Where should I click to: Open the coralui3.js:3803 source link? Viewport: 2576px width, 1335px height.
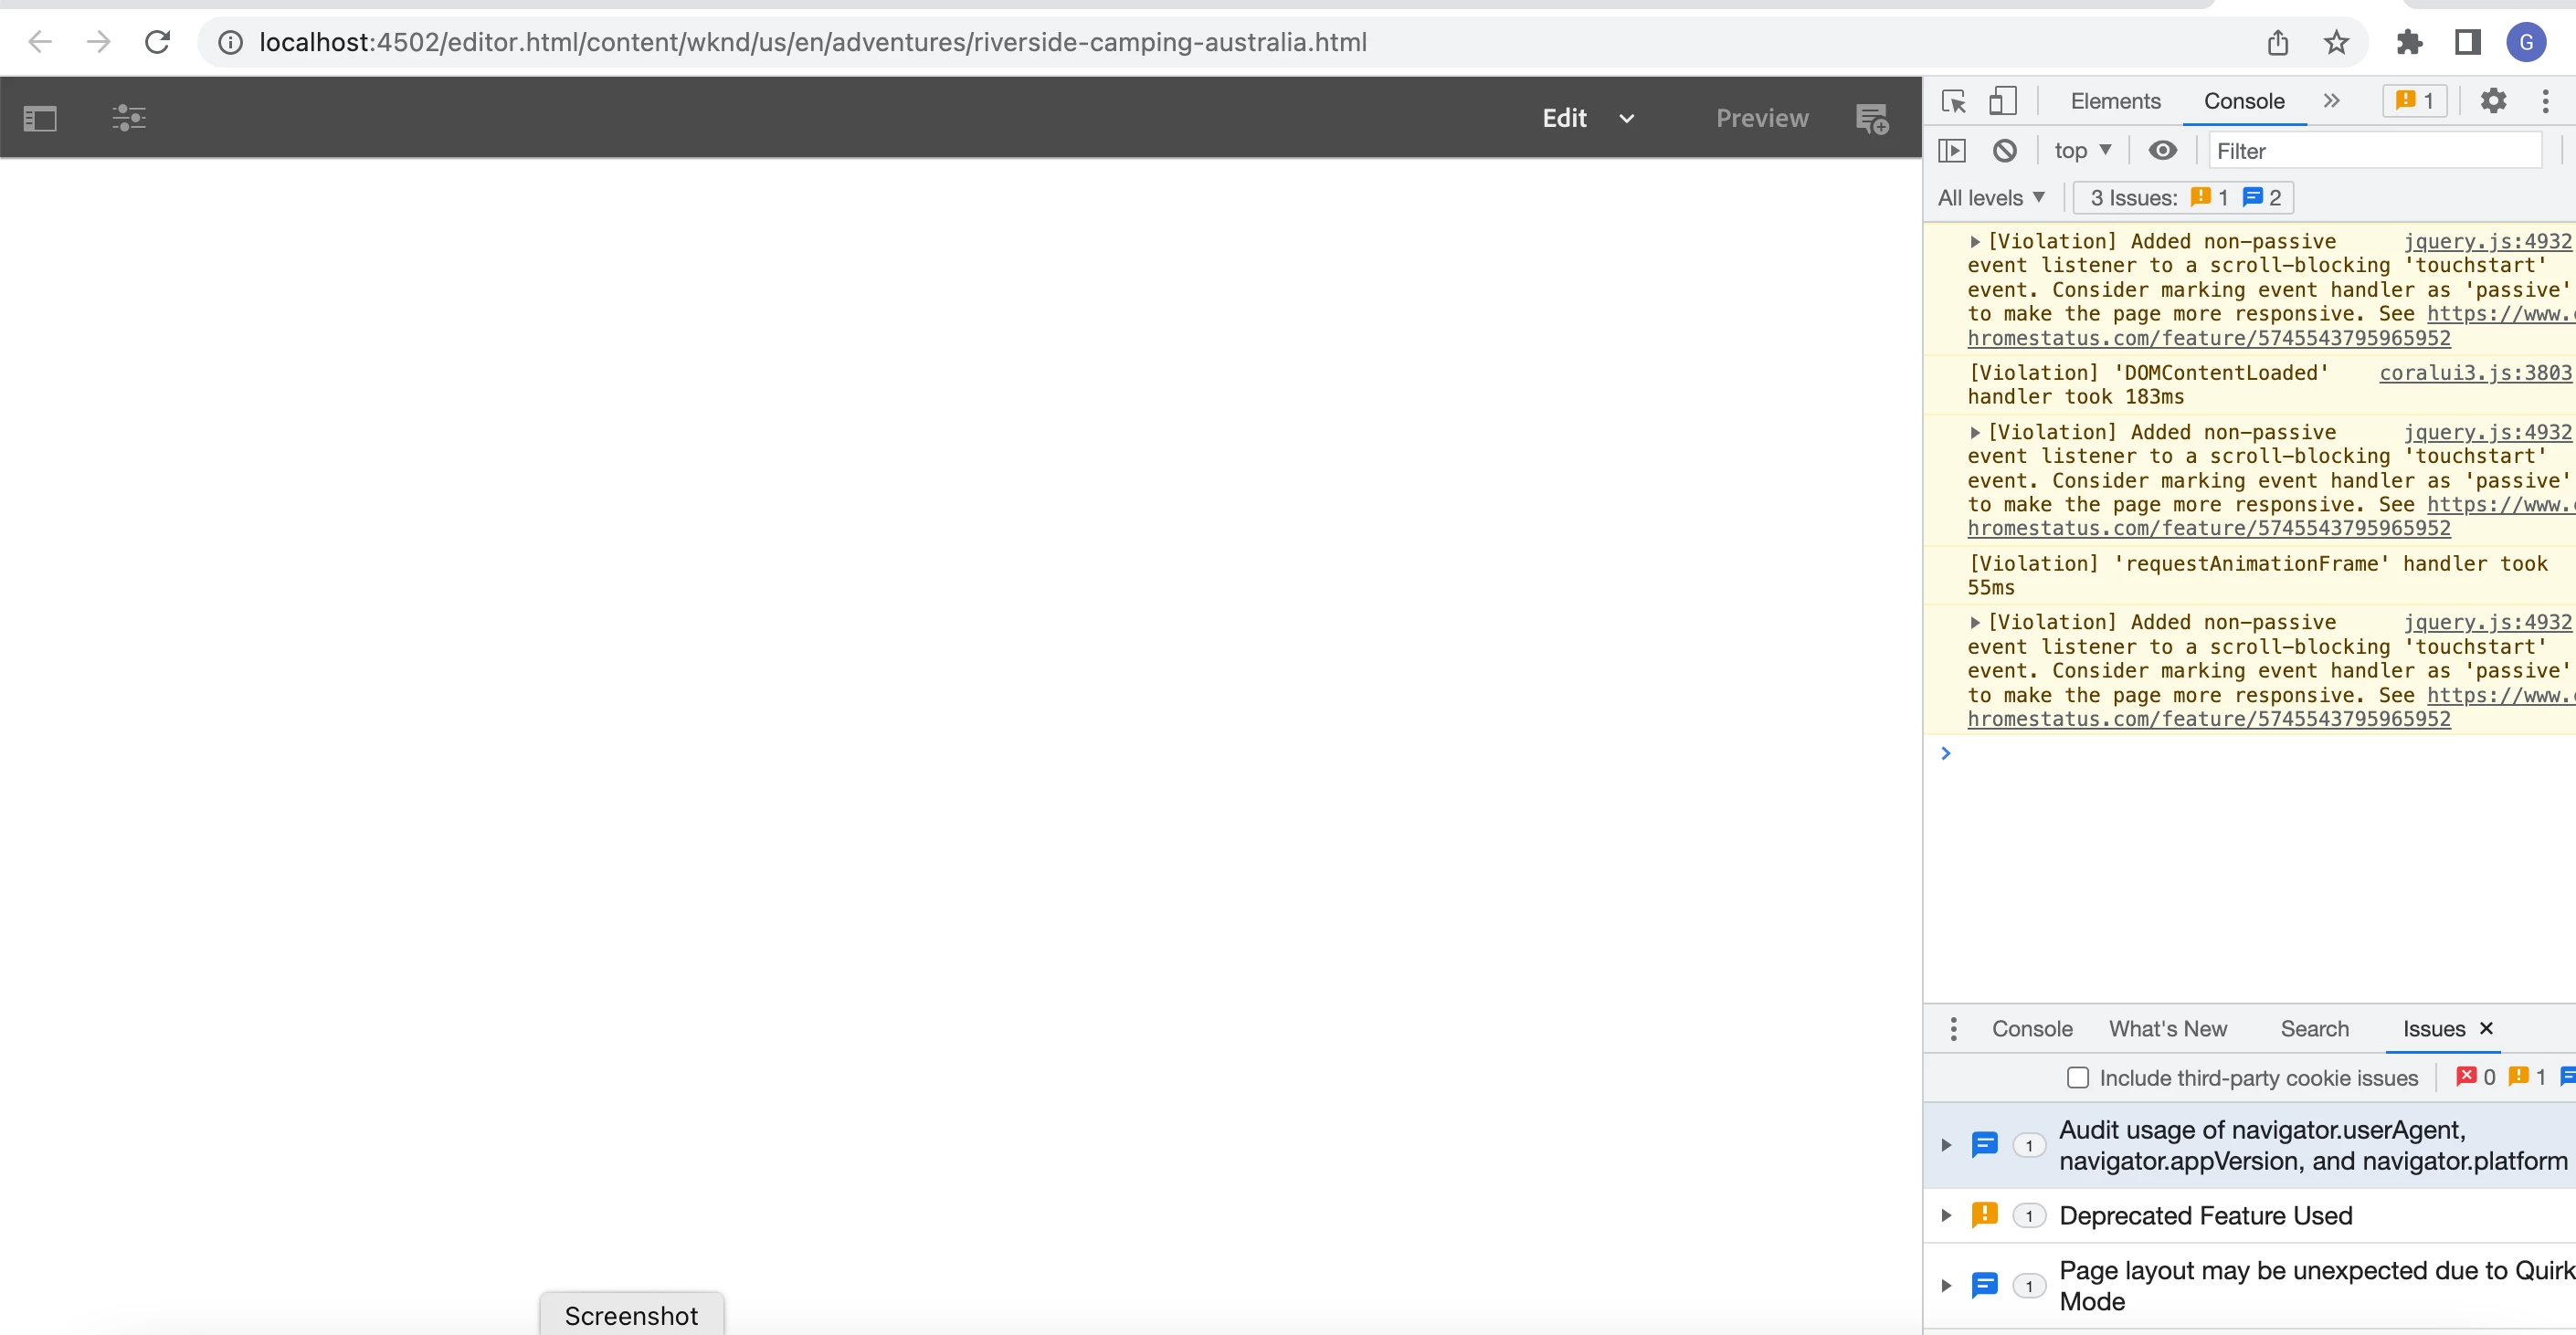click(2474, 373)
